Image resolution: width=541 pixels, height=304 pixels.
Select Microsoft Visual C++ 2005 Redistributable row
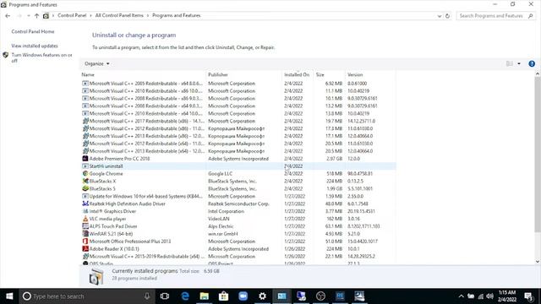(238, 84)
